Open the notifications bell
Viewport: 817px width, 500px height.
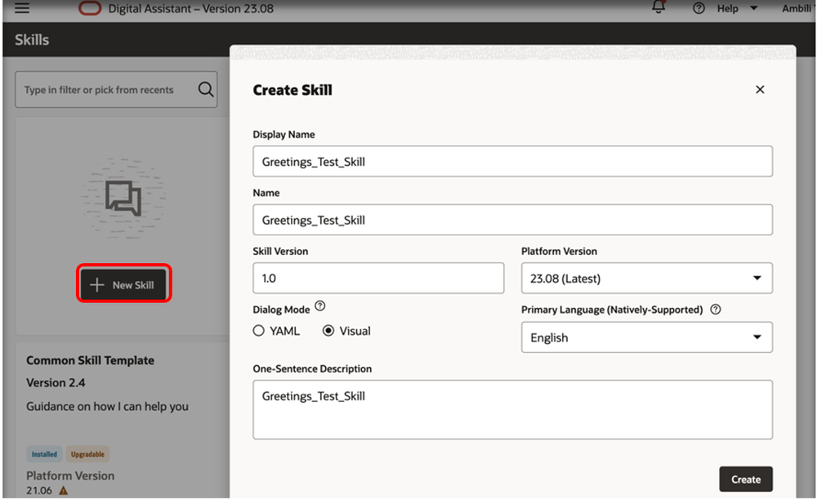click(x=659, y=7)
